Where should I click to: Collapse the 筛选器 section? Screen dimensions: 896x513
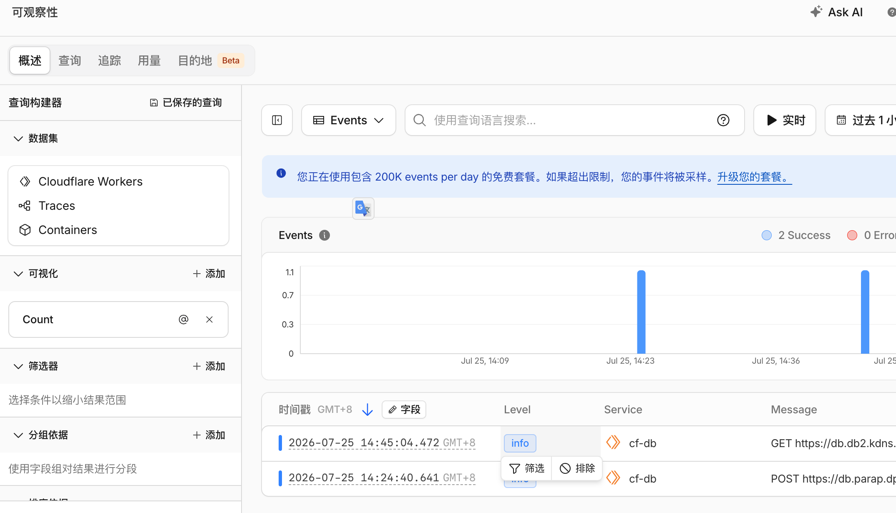[18, 366]
